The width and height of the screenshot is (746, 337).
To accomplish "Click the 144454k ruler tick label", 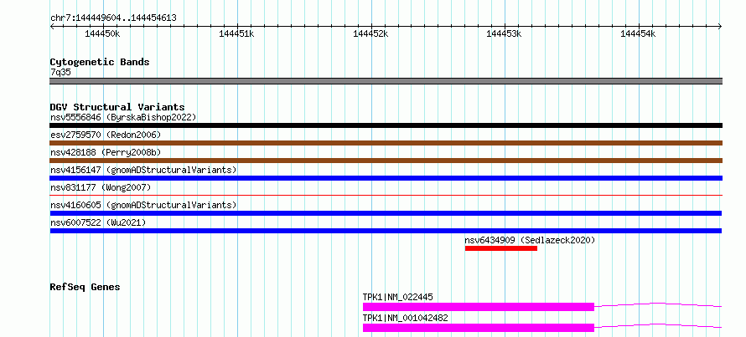I will (639, 33).
